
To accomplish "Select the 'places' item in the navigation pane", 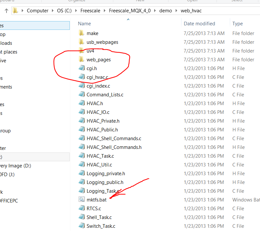I will [x=9, y=52].
